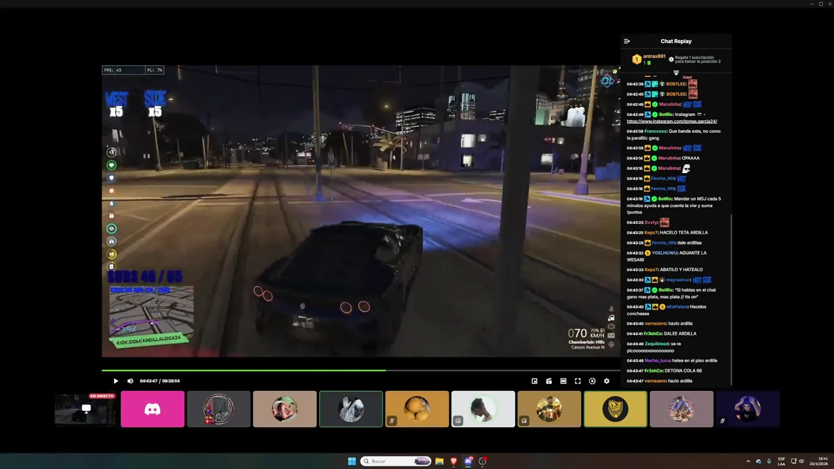834x469 pixels.
Task: Click antrax891 top gifter name
Action: point(654,57)
